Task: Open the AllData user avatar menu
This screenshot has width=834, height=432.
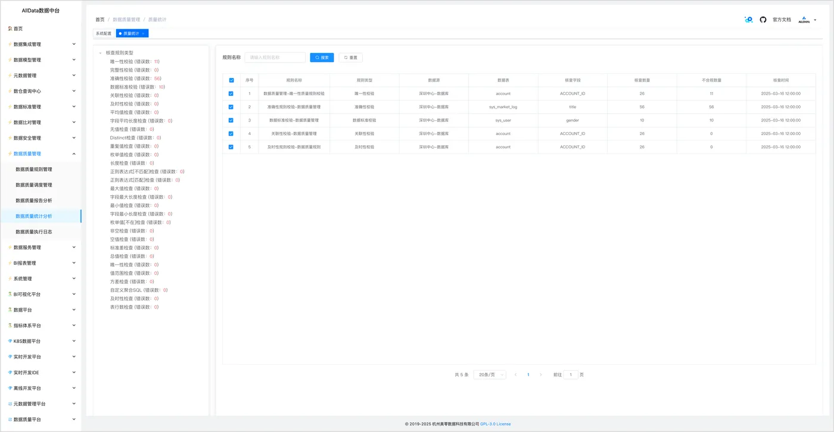Action: (804, 20)
